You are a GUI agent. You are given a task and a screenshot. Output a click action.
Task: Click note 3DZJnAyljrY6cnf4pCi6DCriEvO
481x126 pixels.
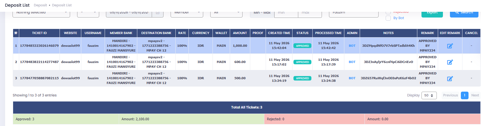(388, 62)
